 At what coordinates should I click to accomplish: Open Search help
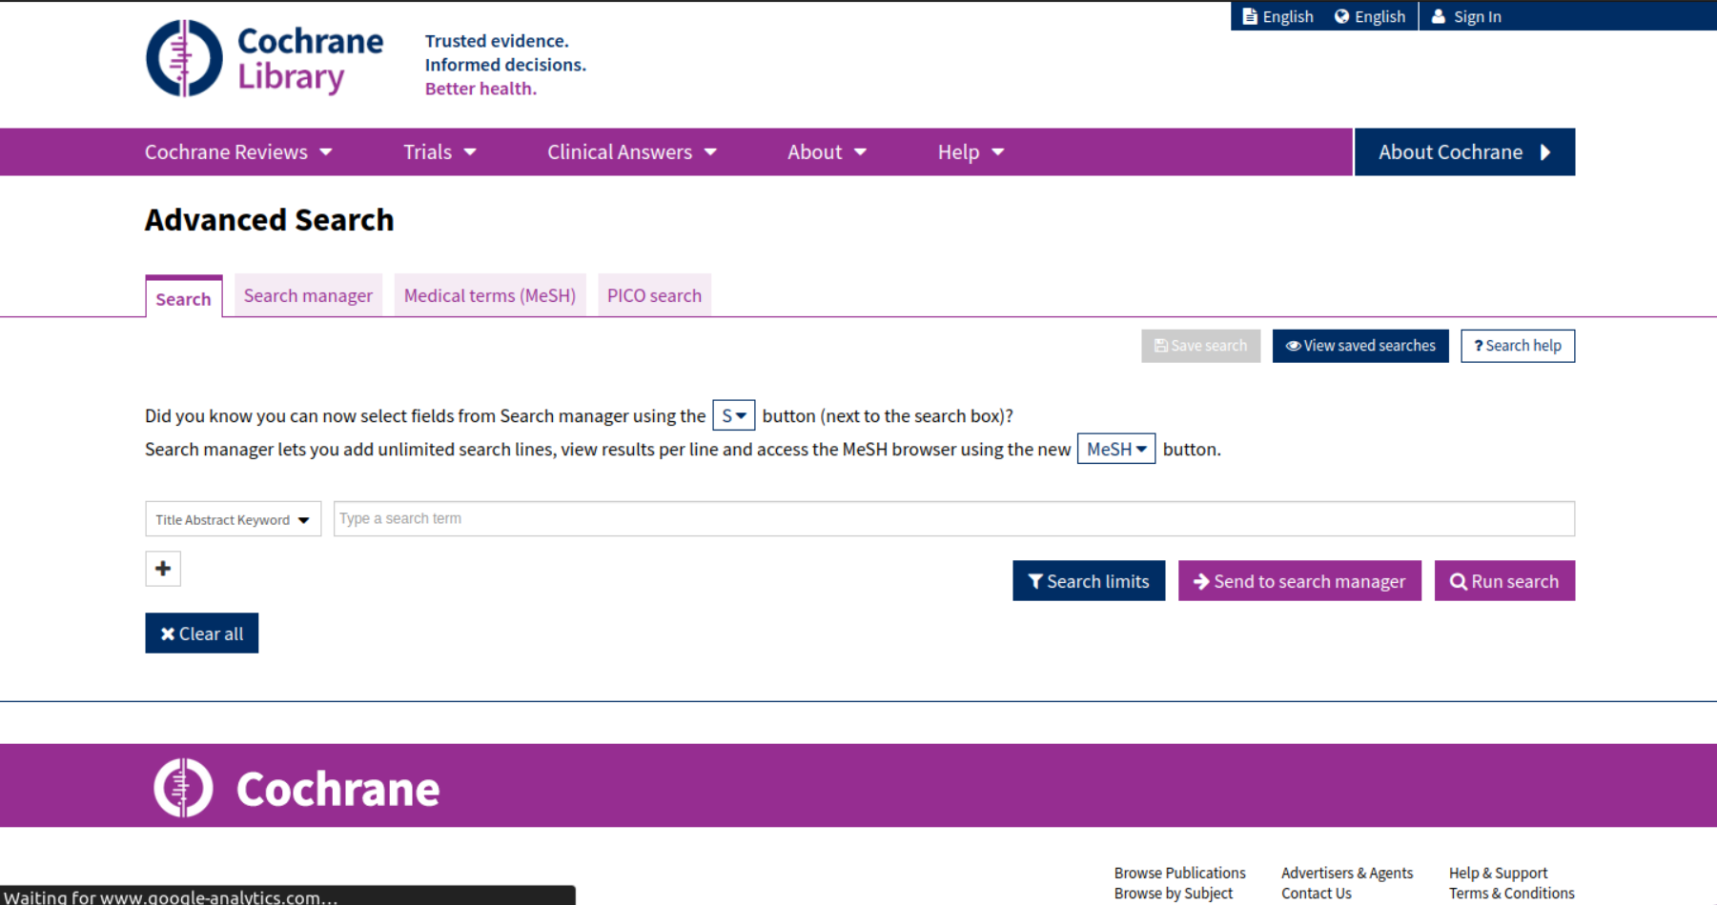coord(1517,346)
